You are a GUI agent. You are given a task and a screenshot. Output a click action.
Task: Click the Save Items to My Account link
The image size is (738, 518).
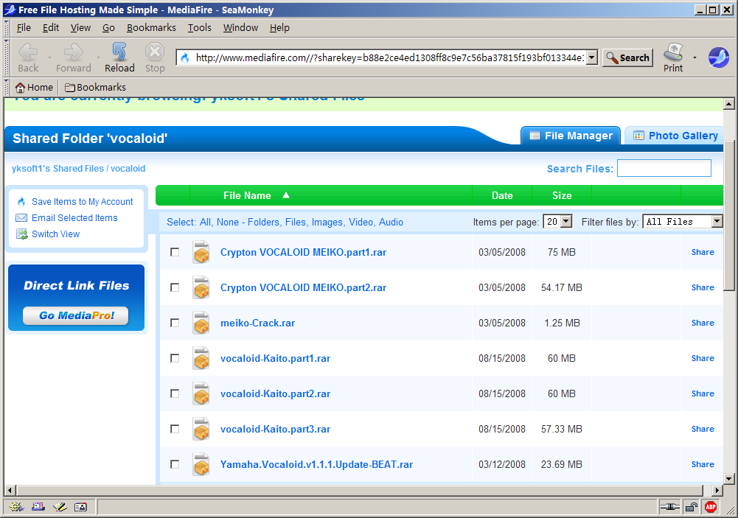click(83, 201)
